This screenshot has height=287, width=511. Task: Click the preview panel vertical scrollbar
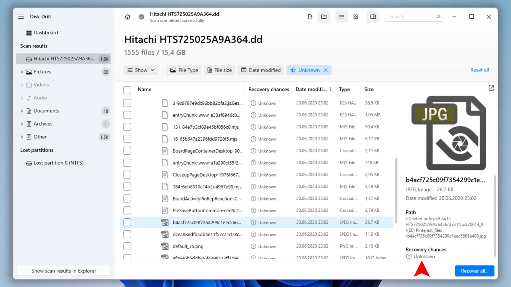495,216
